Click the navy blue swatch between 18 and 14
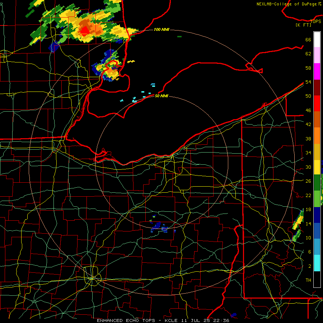This screenshot has width=323, height=323. (317, 215)
